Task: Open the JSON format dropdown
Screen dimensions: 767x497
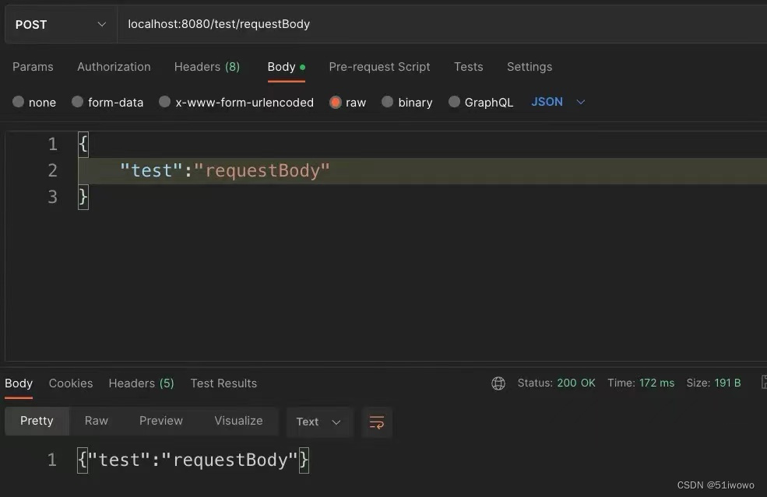Action: coord(558,102)
